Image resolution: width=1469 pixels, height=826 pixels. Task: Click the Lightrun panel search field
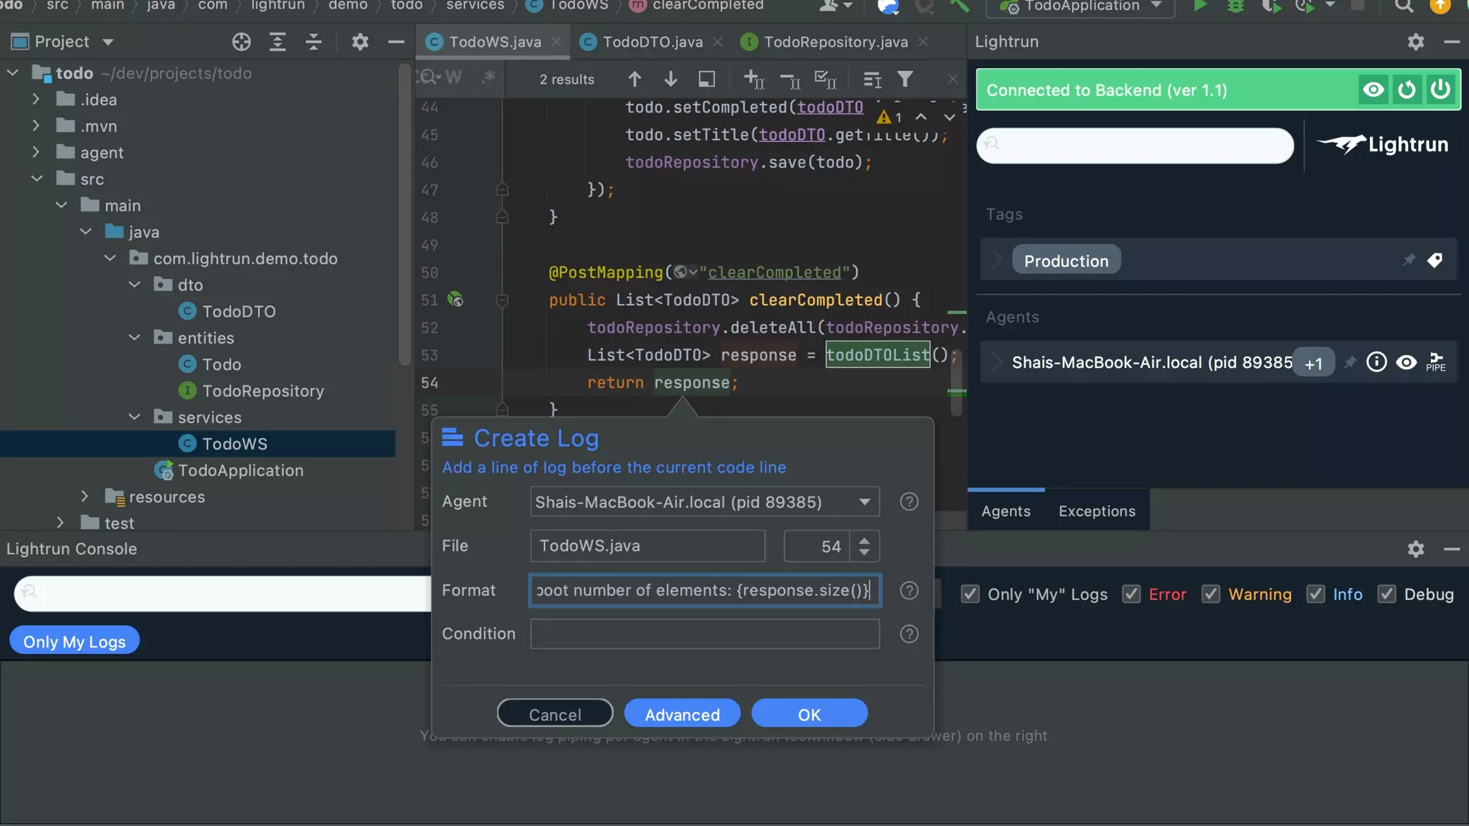tap(1135, 146)
